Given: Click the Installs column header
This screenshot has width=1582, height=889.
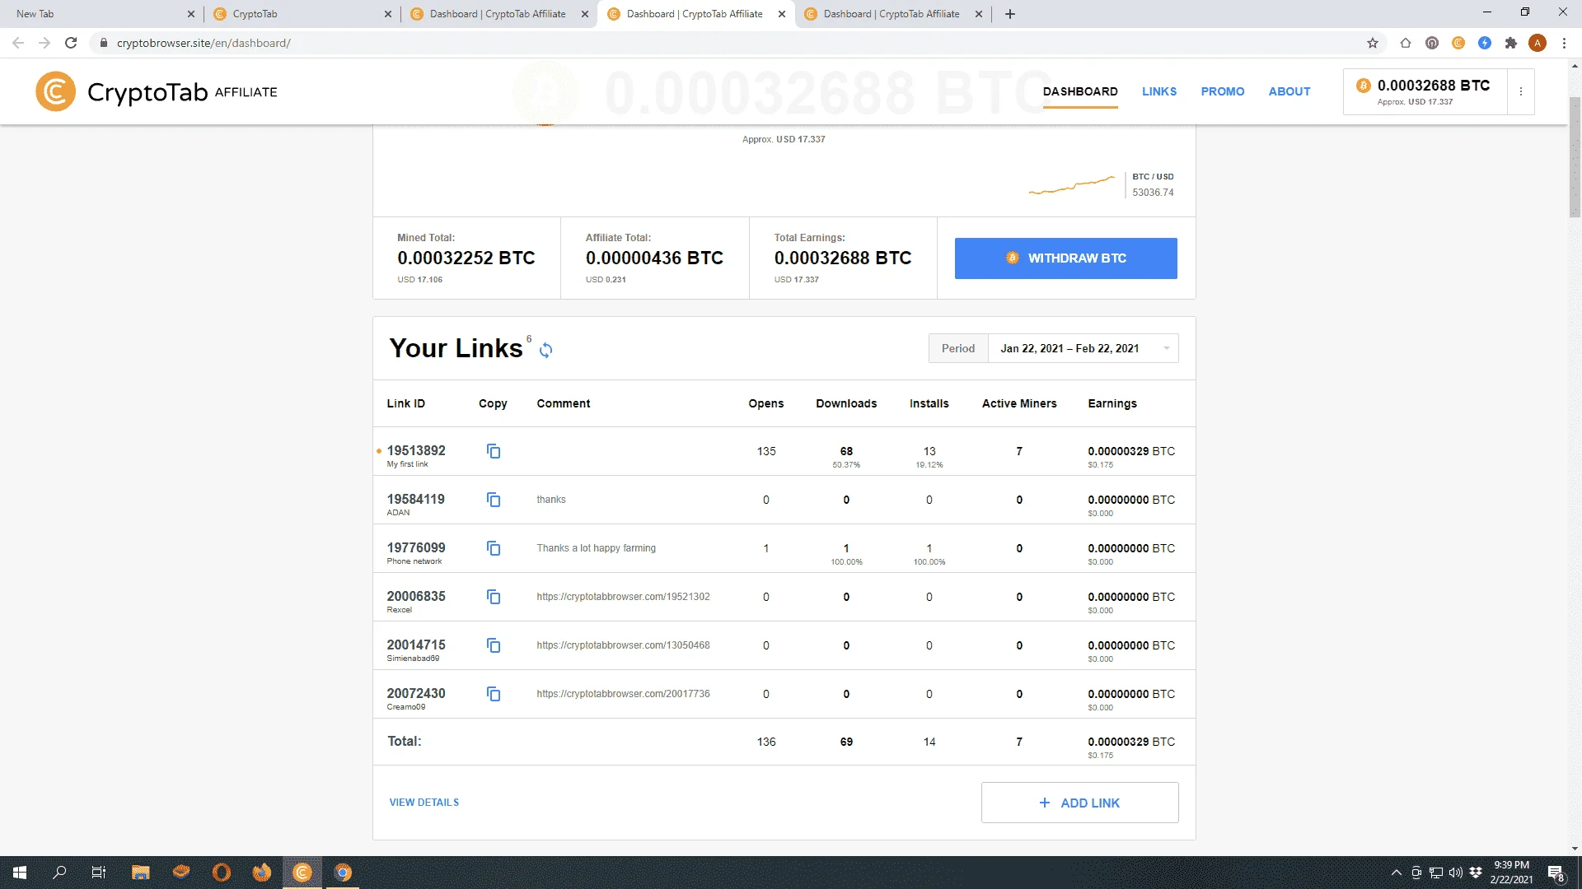Looking at the screenshot, I should pos(929,403).
